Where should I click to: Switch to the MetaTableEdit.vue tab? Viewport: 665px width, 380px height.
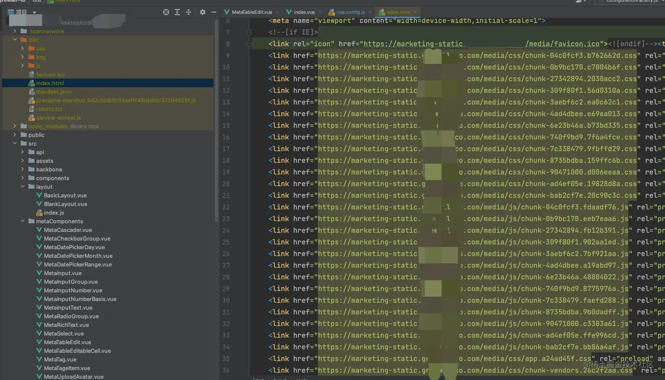[x=252, y=12]
